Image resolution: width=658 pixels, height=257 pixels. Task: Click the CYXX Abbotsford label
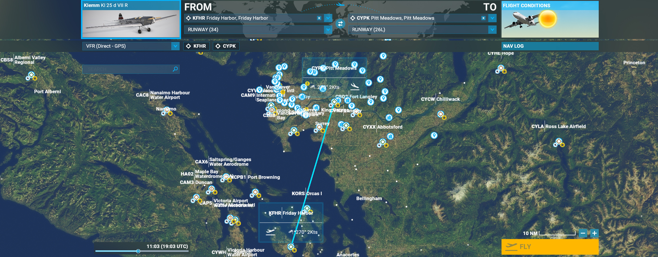(x=382, y=127)
